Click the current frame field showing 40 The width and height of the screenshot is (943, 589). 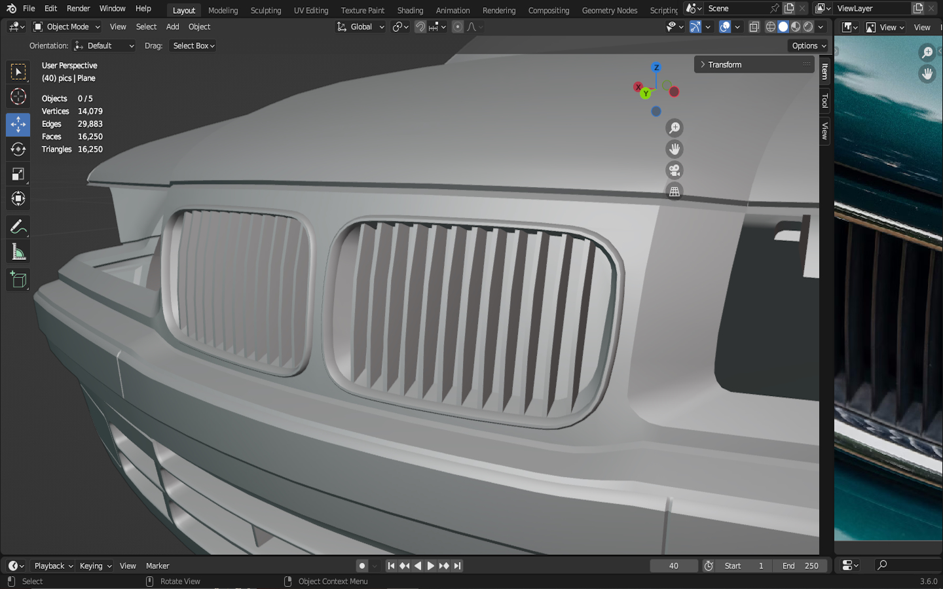tap(674, 566)
